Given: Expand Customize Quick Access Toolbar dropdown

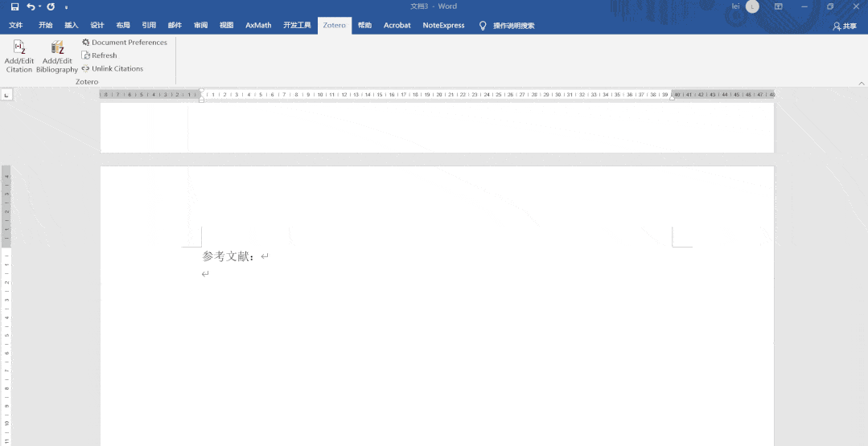Looking at the screenshot, I should coord(67,7).
